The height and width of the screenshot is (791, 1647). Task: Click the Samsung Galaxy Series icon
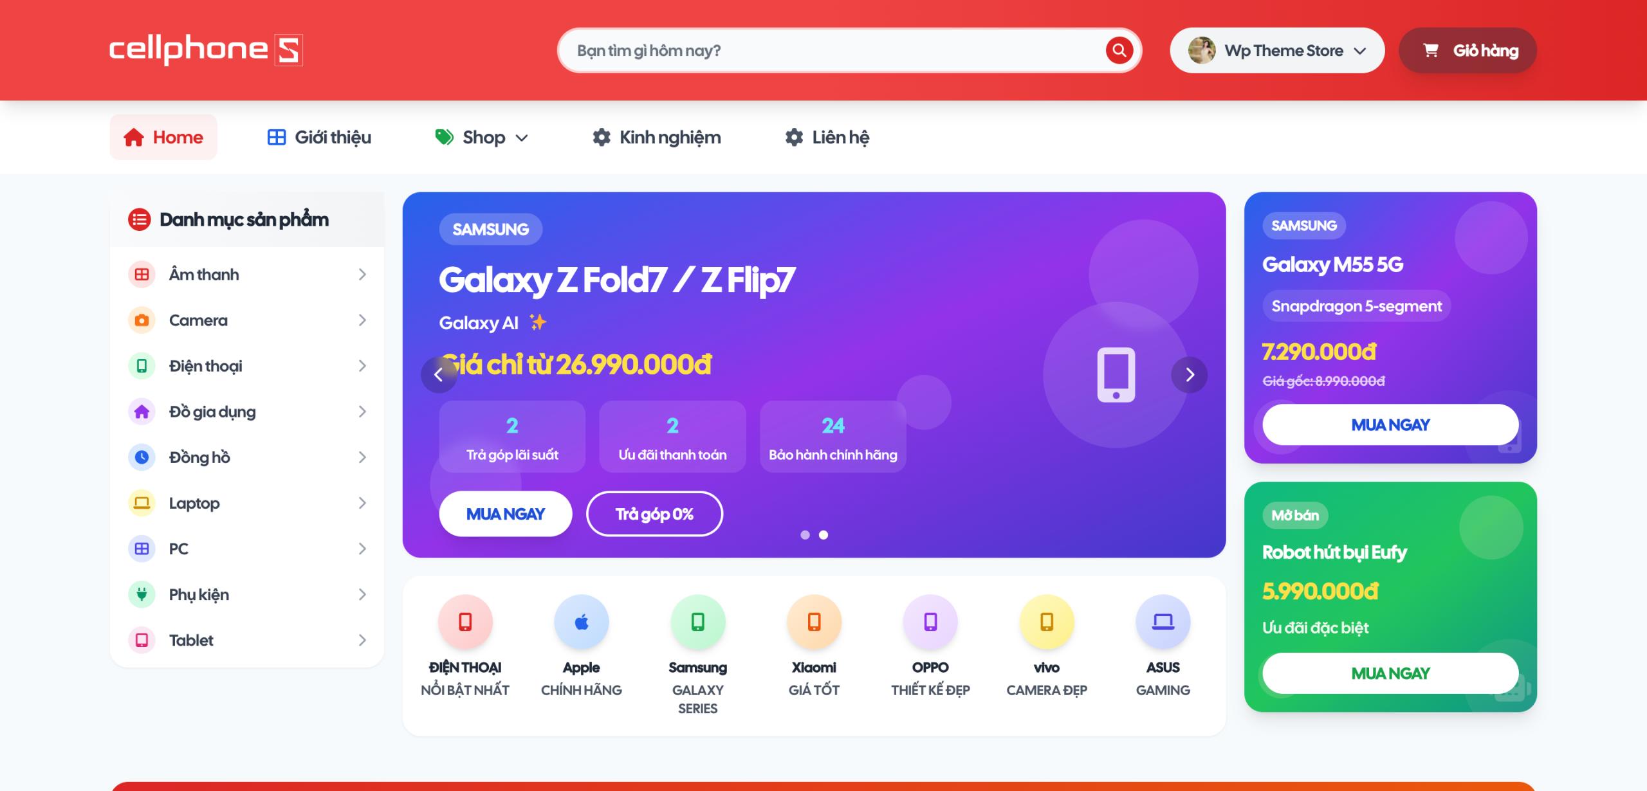point(697,621)
